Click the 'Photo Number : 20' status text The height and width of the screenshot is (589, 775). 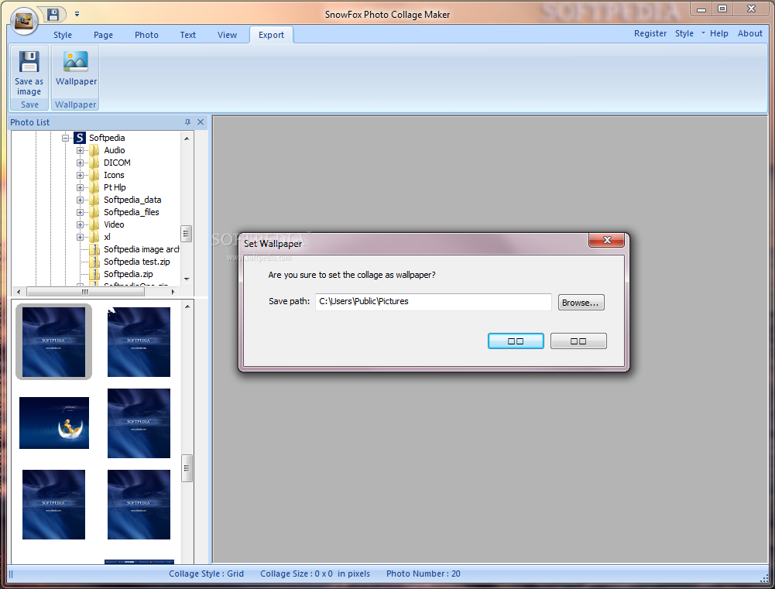(423, 574)
